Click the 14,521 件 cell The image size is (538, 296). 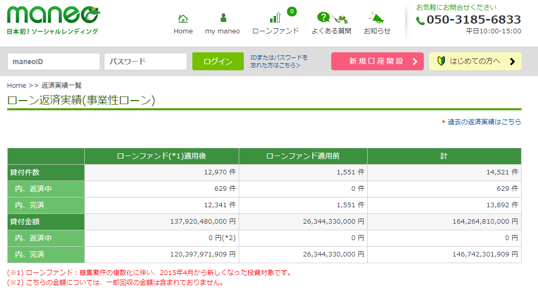(444, 172)
